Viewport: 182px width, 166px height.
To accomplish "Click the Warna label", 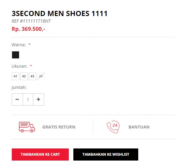I will 19,45.
